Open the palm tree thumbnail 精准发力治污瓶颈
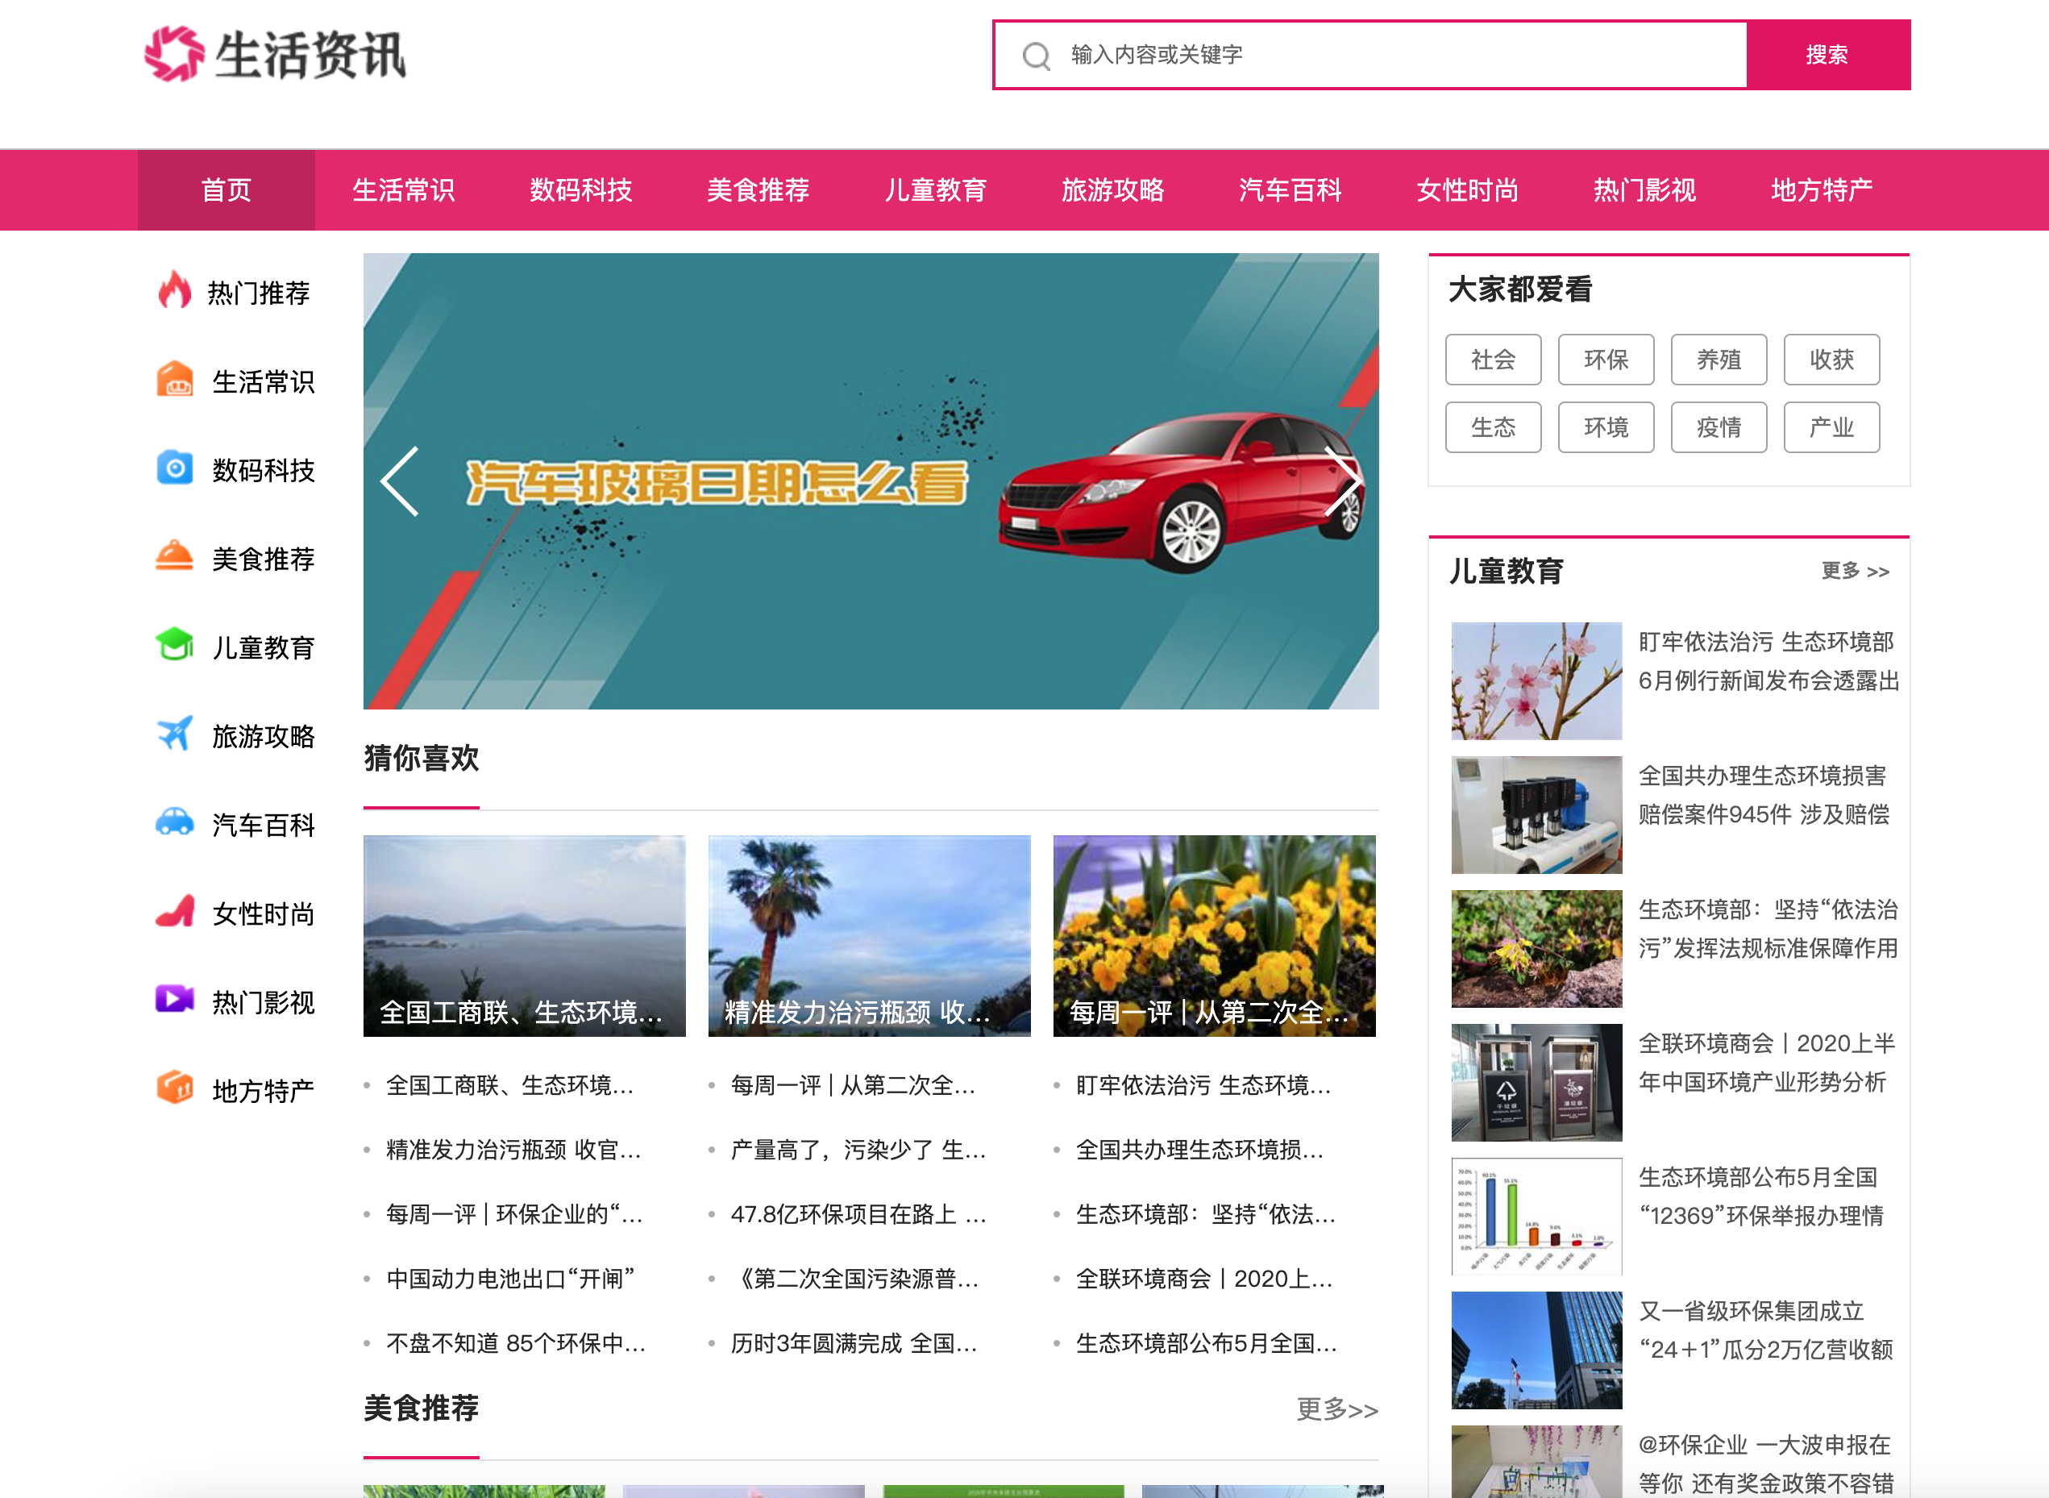The image size is (2049, 1498). [869, 935]
